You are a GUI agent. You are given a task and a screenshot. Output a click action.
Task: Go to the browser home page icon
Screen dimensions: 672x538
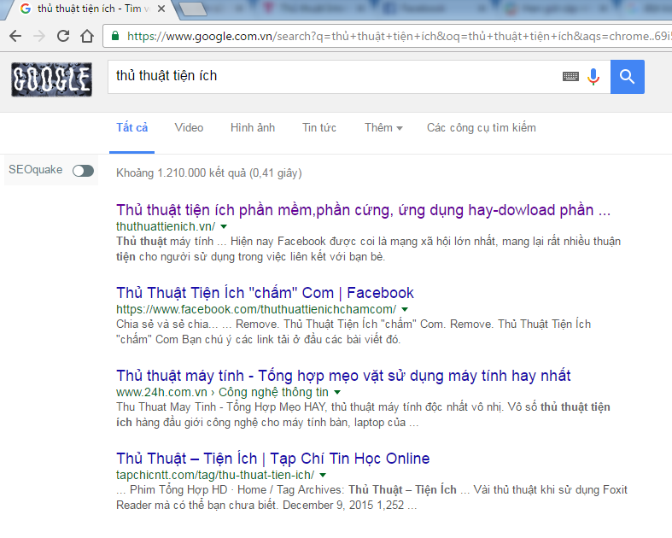click(86, 37)
